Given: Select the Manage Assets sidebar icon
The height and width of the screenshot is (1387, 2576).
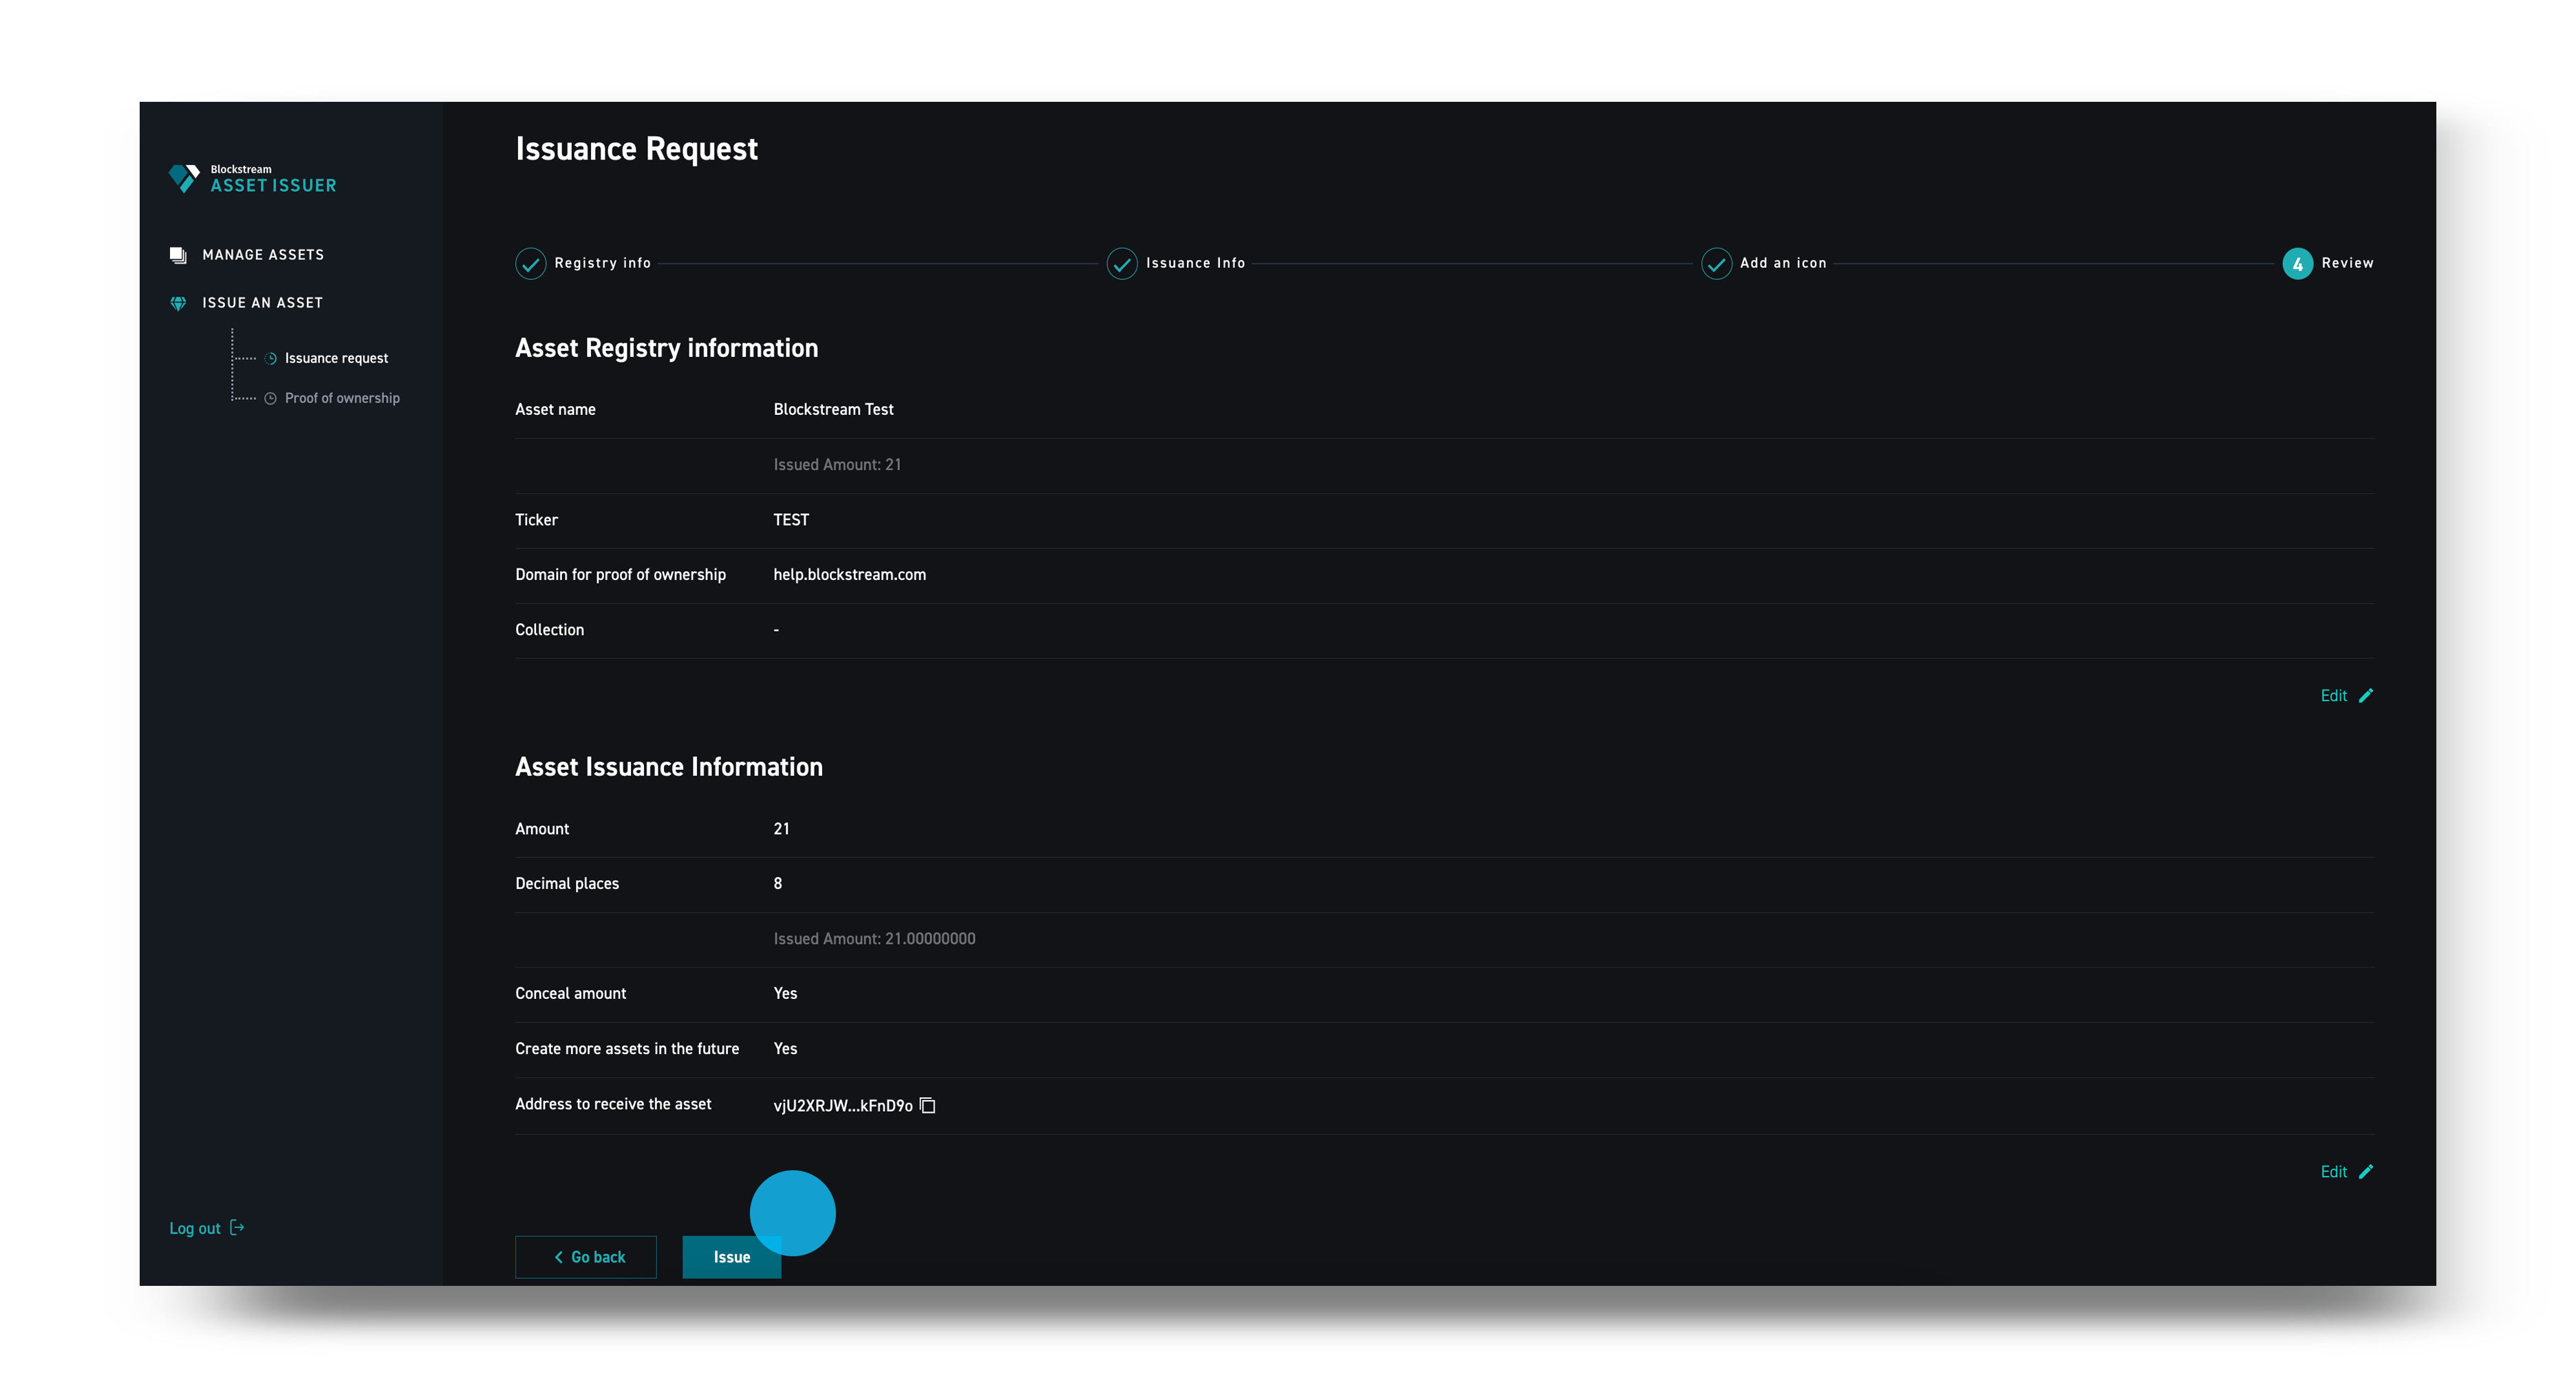Looking at the screenshot, I should 178,254.
